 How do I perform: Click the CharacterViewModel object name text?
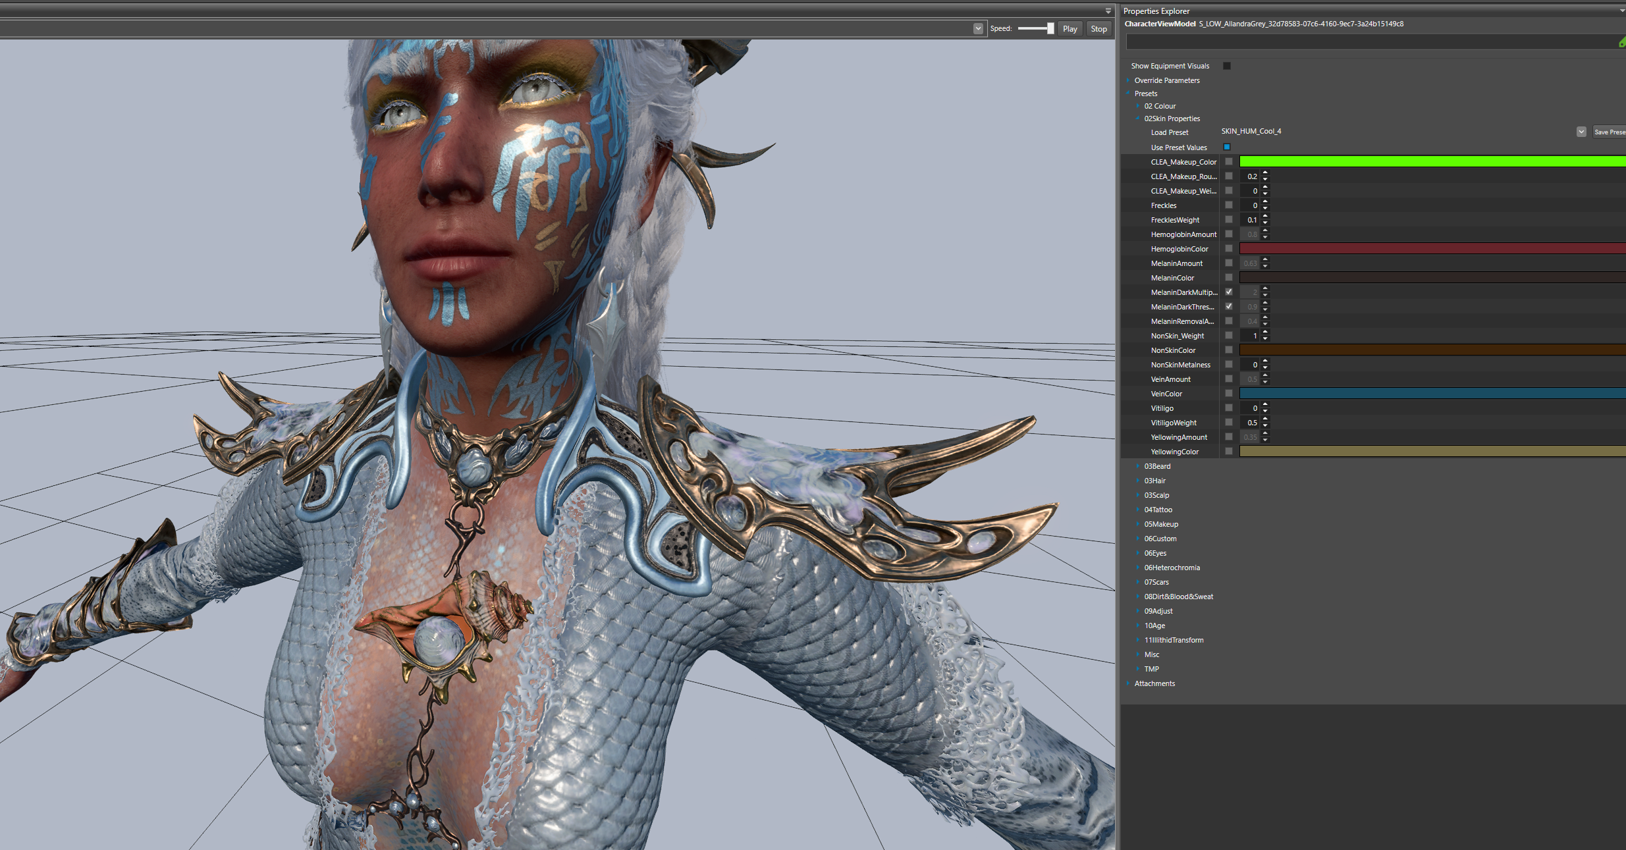[1301, 24]
